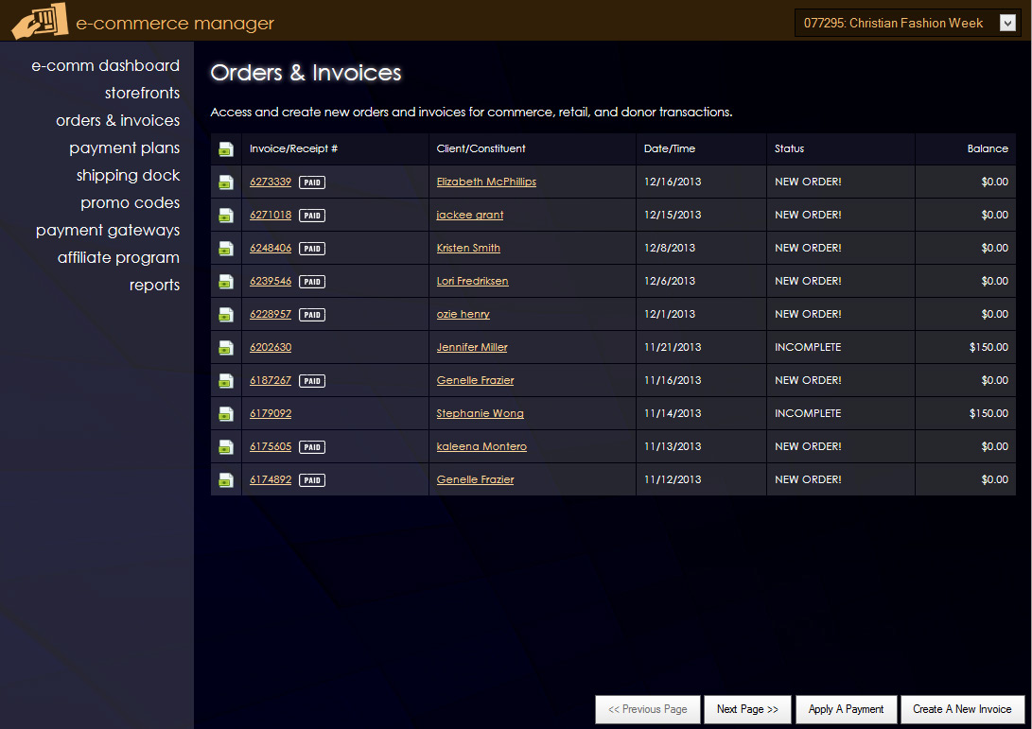1032x729 pixels.
Task: Click the row icon for Stephanie Wong's invoice
Action: click(226, 414)
